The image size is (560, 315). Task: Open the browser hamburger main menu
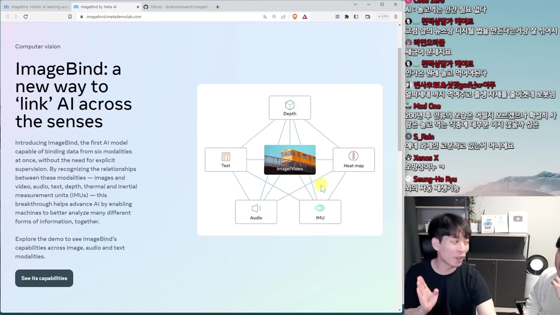pyautogui.click(x=396, y=17)
